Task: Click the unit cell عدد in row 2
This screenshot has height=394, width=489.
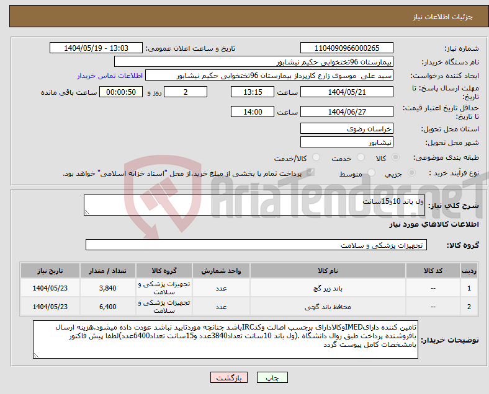Action: click(x=221, y=307)
